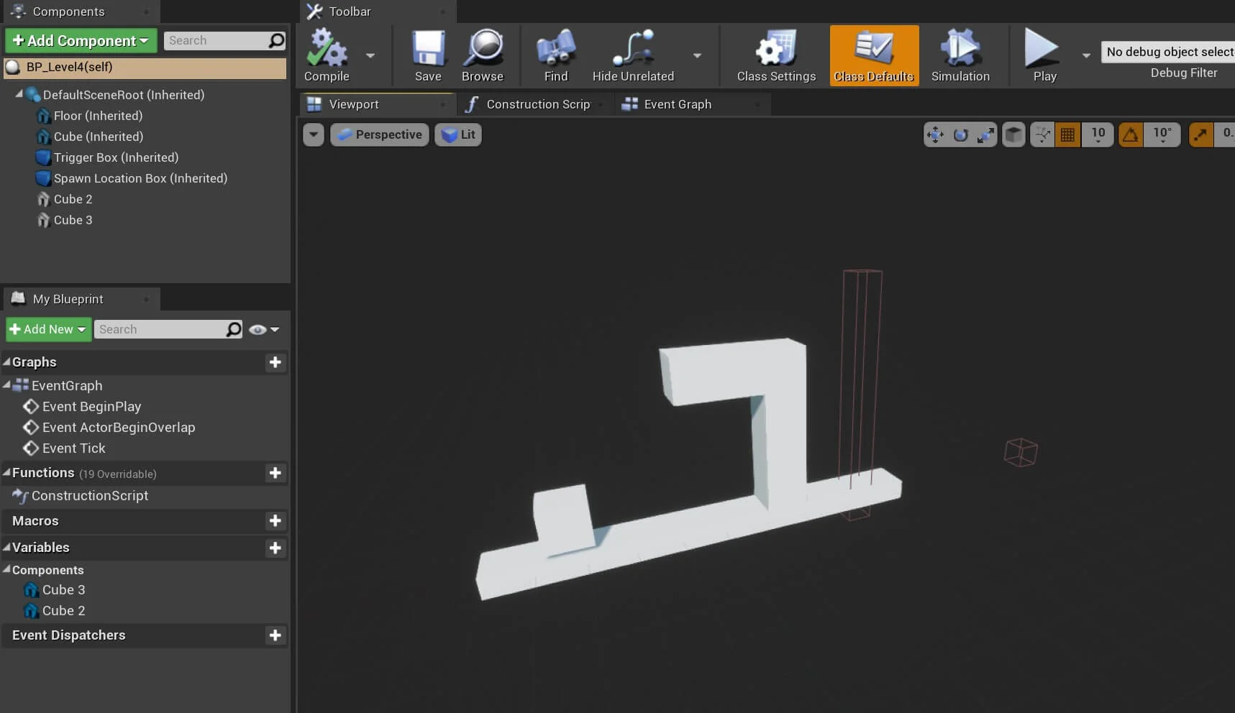Collapse the DefaultSceneRoot tree node
1235x713 pixels.
tap(19, 94)
